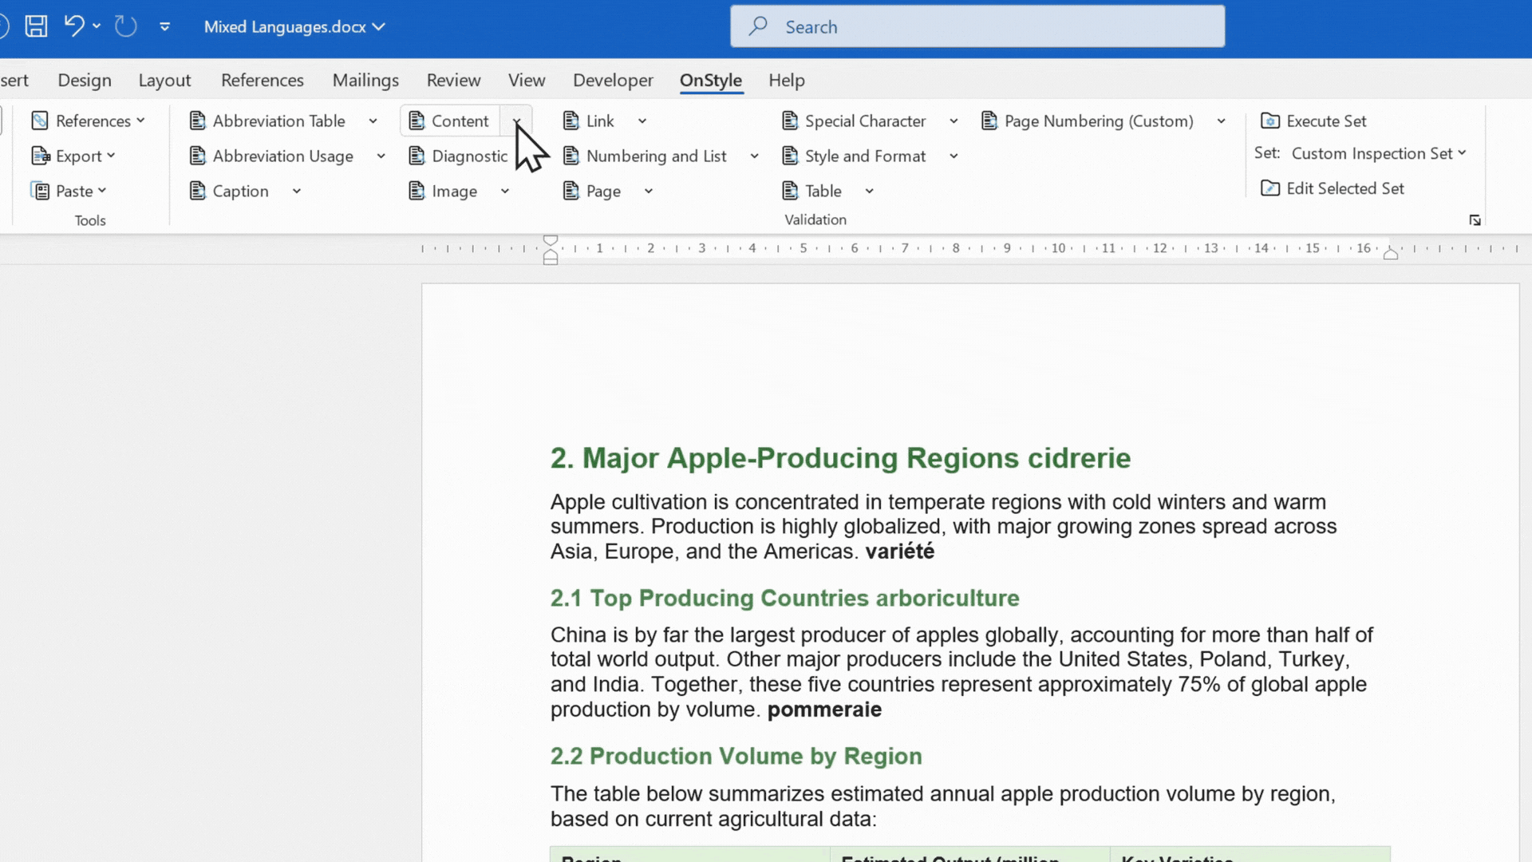Open the Caption dropdown arrow
This screenshot has height=862, width=1532.
coord(296,192)
